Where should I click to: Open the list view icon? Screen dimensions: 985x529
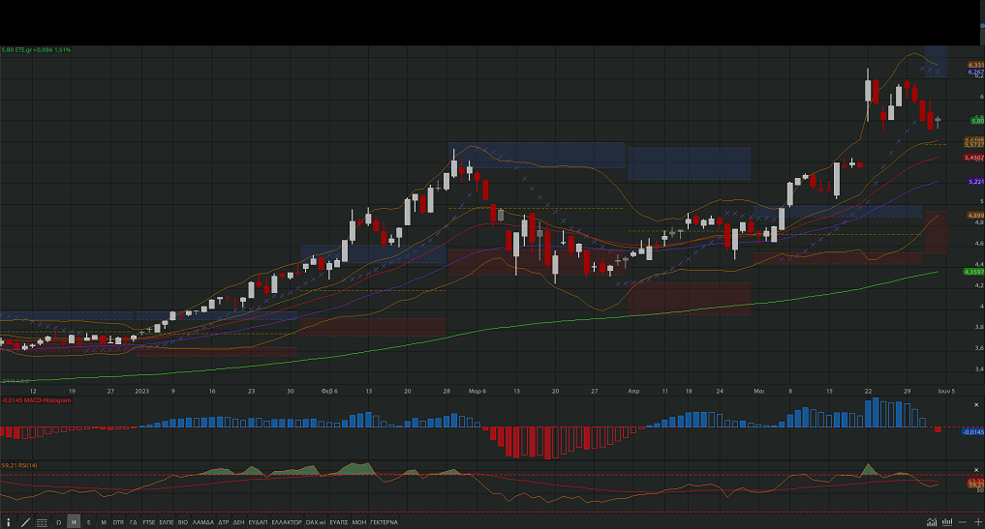(42, 522)
